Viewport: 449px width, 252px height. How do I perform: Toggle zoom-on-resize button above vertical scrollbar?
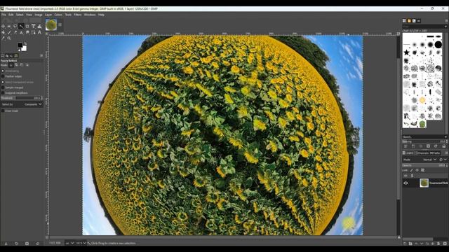coord(398,34)
